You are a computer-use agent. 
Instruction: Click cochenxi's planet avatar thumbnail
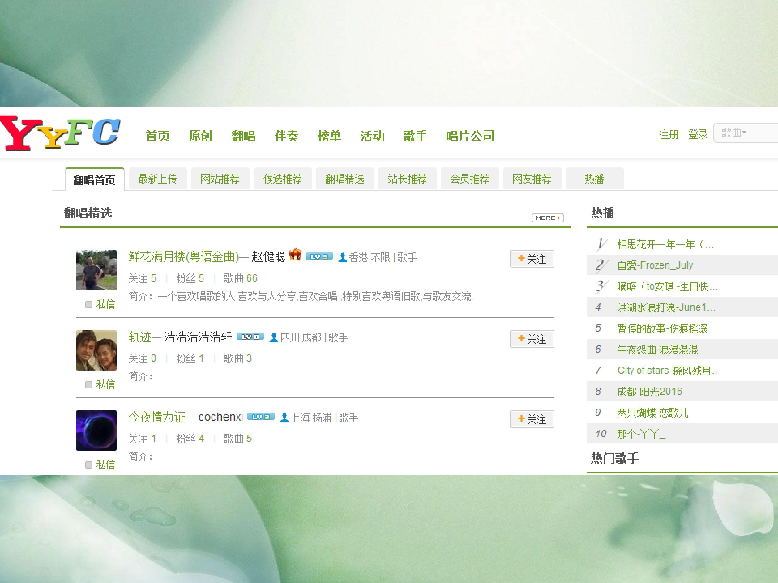[96, 431]
